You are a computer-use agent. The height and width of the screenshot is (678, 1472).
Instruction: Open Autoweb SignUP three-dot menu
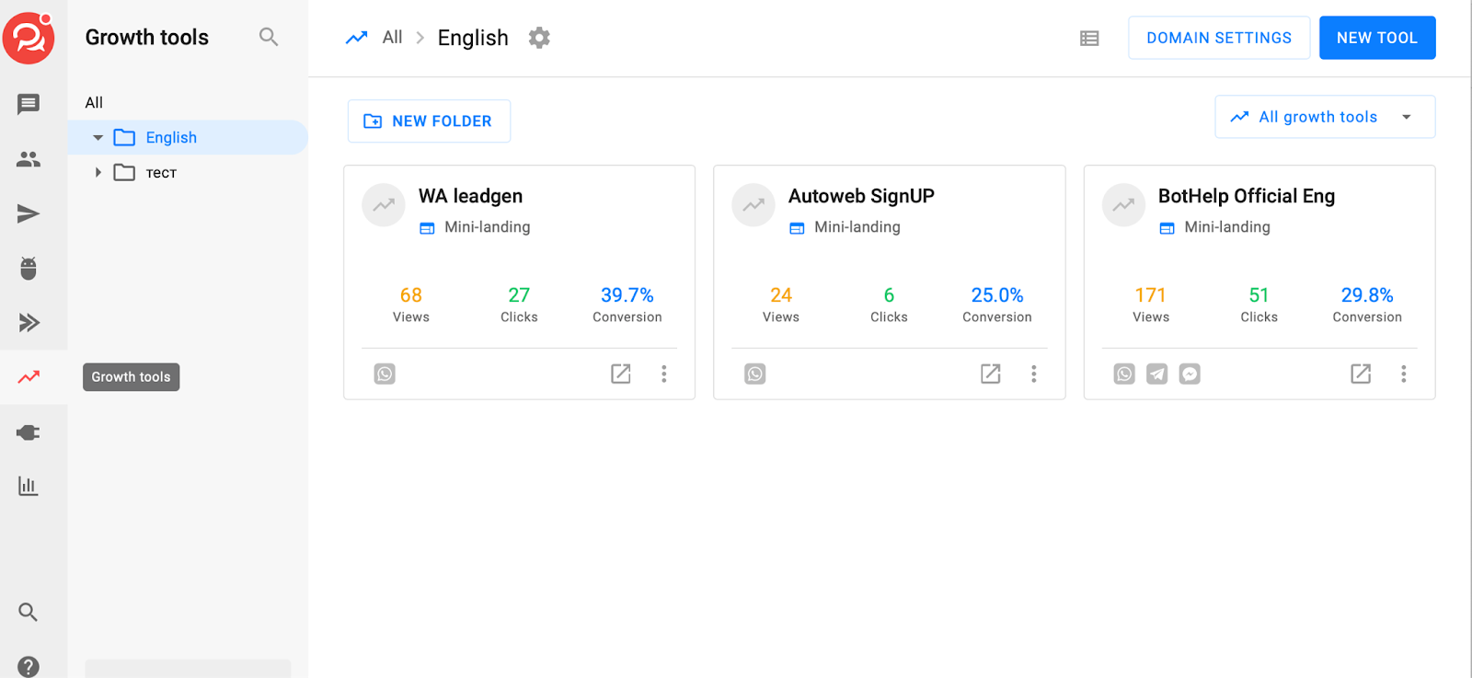[1034, 373]
